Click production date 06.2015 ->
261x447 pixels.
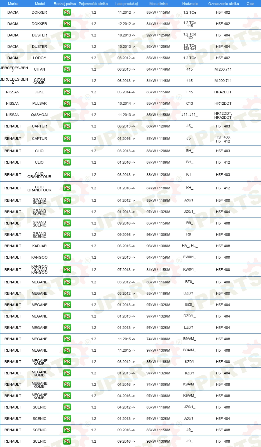[x=126, y=246]
